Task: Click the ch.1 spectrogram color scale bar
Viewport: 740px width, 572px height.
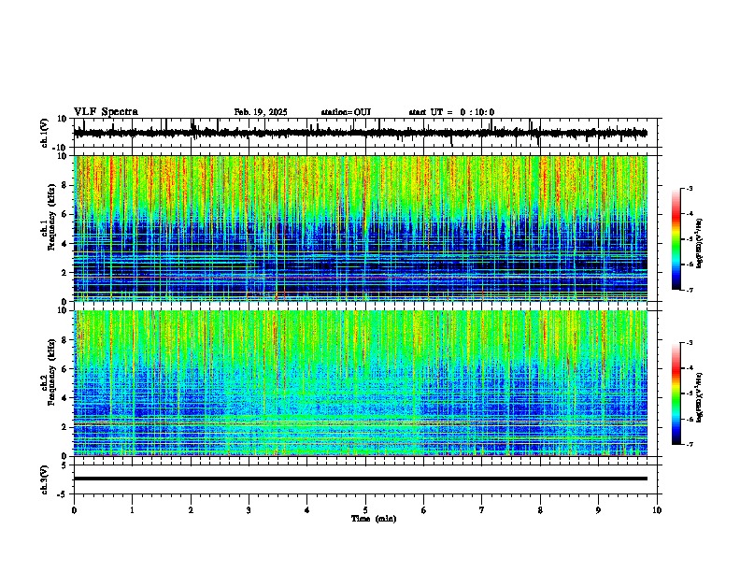Action: tap(676, 239)
